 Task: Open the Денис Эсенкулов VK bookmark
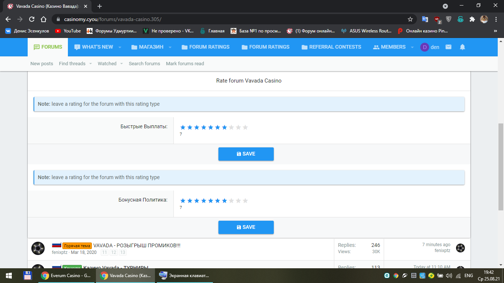click(x=27, y=31)
